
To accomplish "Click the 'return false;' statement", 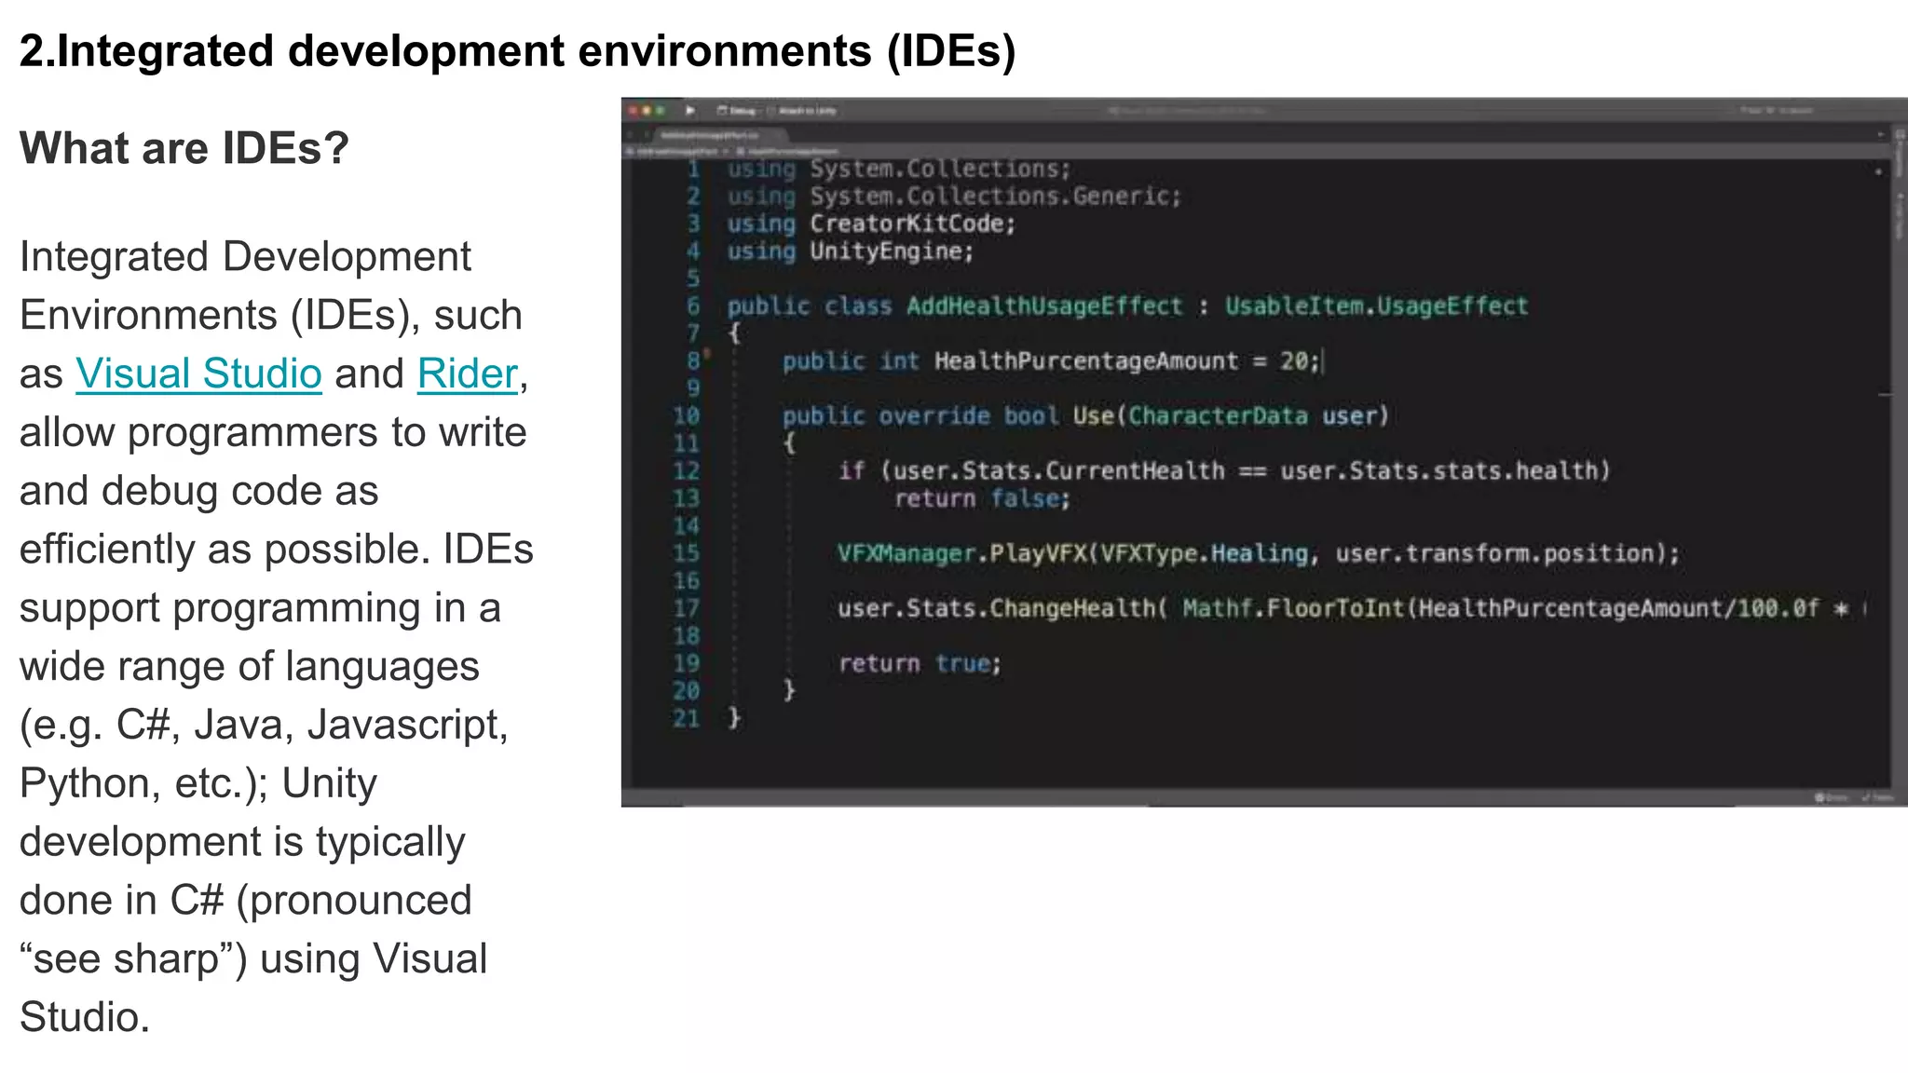I will pyautogui.click(x=982, y=498).
